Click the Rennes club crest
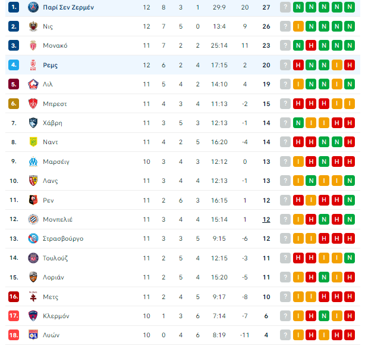This screenshot has height=345, width=365. [x=33, y=200]
